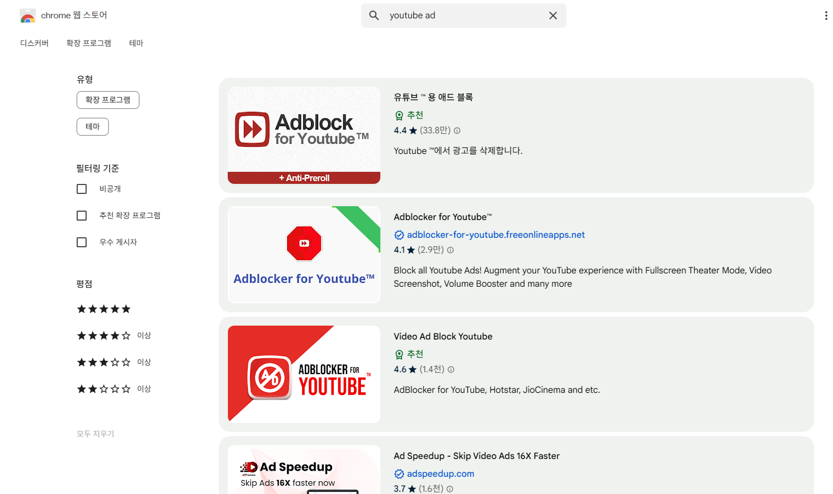
Task: Click the 추천 label under Video Ad Block Youtube
Action: [x=415, y=355]
